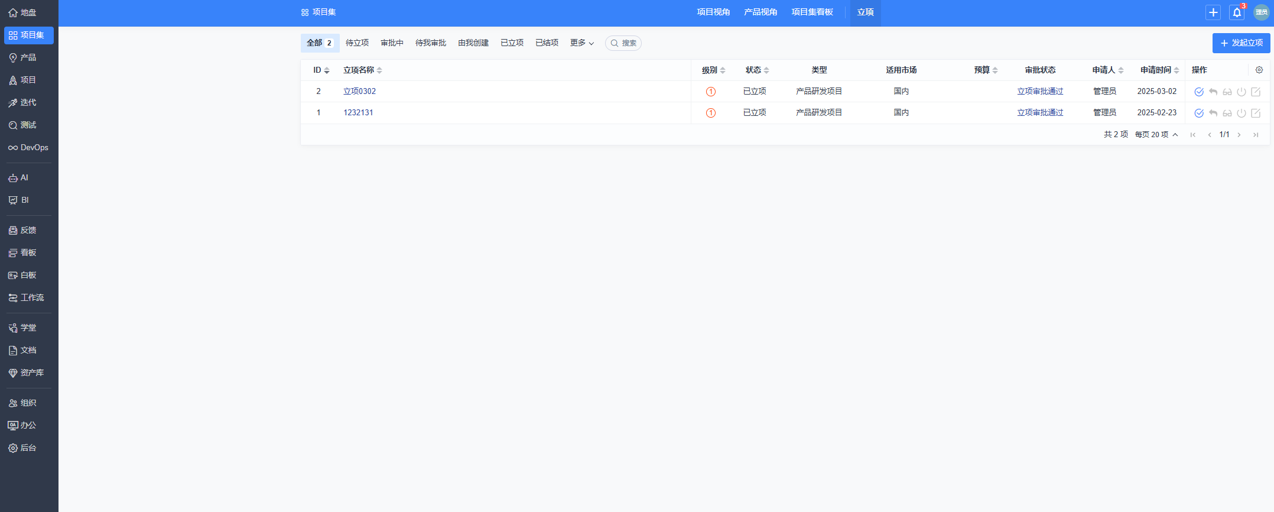Switch to 产品视角 in top navigation

pyautogui.click(x=760, y=12)
